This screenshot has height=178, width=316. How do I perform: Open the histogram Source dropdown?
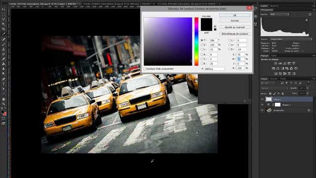[x=291, y=39]
